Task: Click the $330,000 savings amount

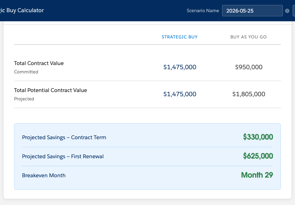Action: (x=258, y=137)
